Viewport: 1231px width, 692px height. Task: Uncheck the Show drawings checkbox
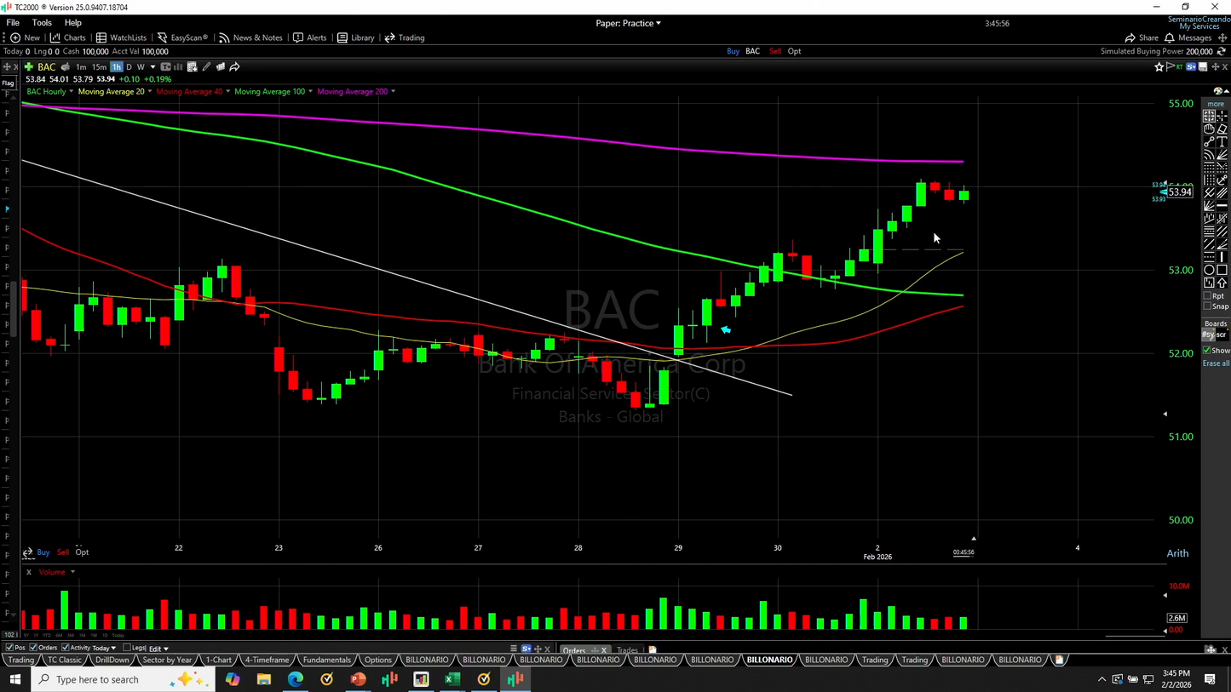tap(1207, 351)
